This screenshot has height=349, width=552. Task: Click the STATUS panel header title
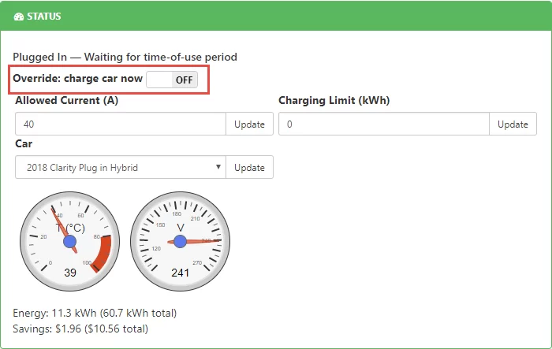click(x=43, y=17)
